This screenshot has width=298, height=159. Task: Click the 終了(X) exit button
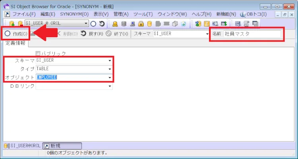117,34
